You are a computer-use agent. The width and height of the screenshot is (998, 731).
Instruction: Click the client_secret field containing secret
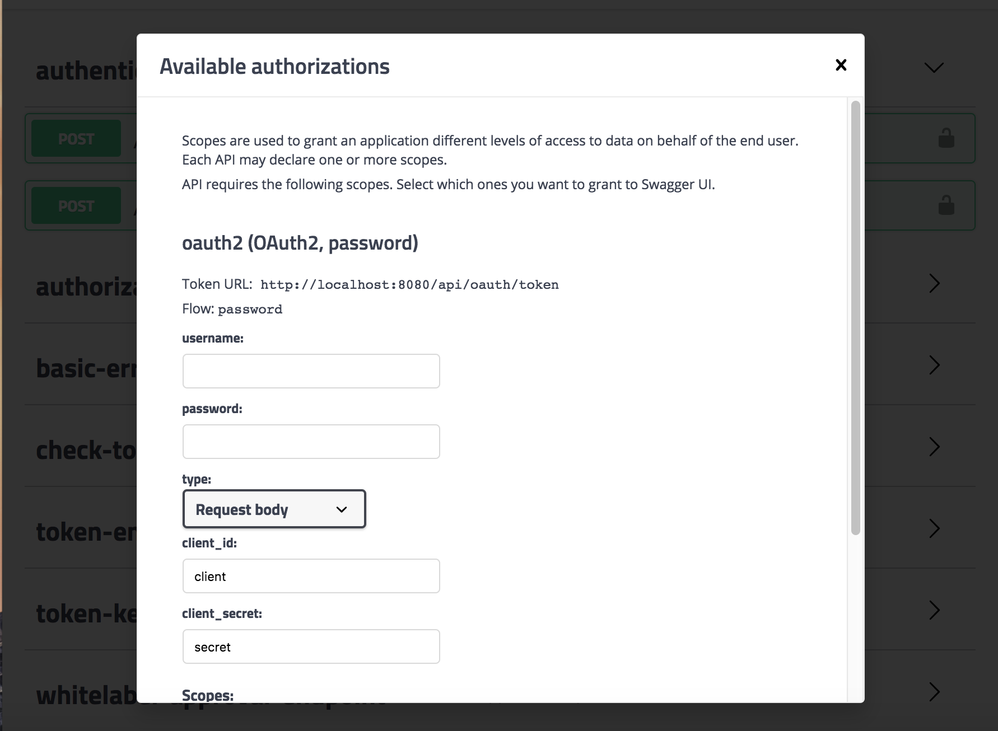pyautogui.click(x=311, y=646)
